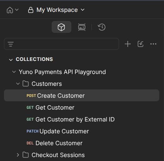Expand the Checkout Sessions folder chevron
The image size is (164, 161).
(18, 155)
